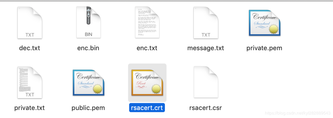The width and height of the screenshot is (333, 118).
Task: Select the enc.bin zipper archive icon
Action: pos(88,23)
